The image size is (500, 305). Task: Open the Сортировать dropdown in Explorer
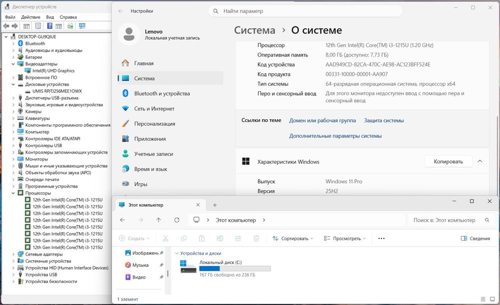coord(292,239)
